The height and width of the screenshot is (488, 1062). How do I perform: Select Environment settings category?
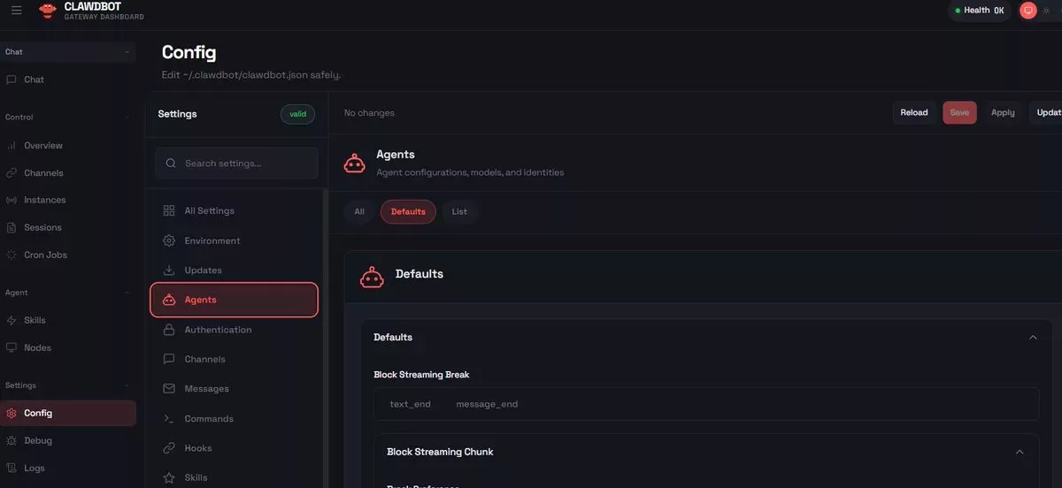click(x=235, y=240)
